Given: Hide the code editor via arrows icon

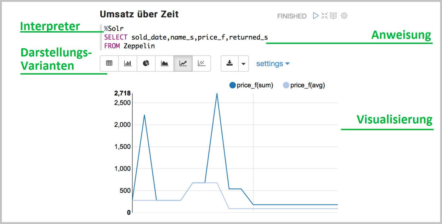Looking at the screenshot, I should [x=325, y=16].
